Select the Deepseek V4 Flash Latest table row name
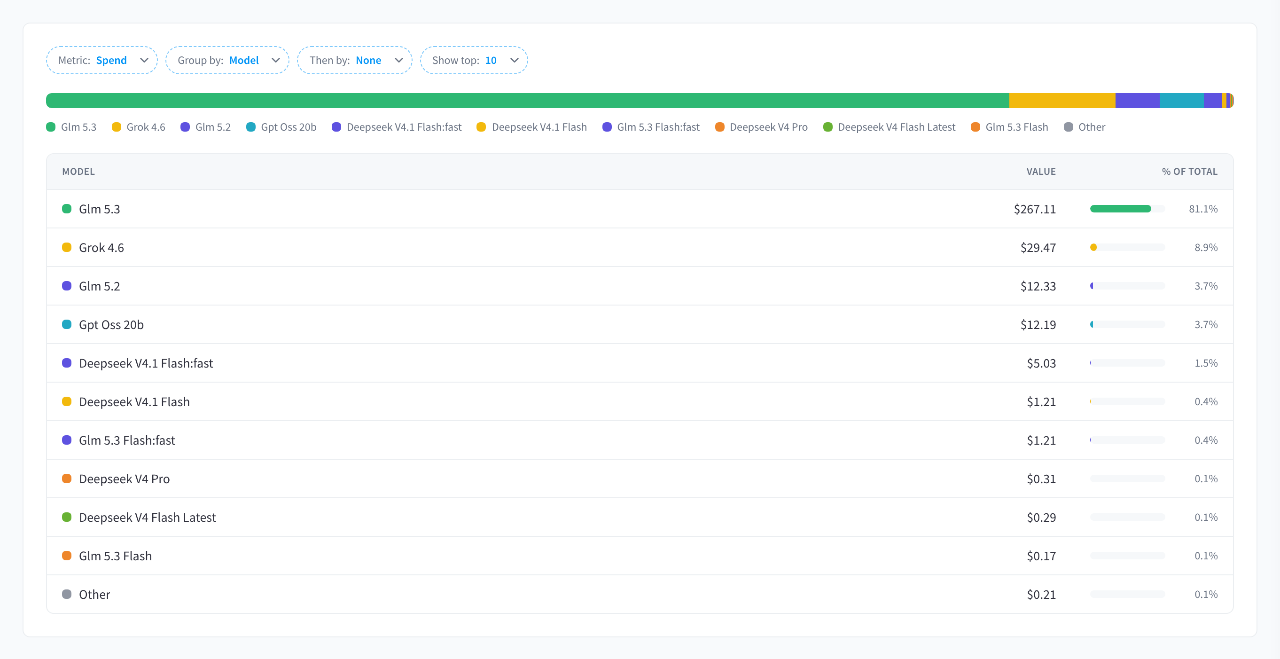The image size is (1280, 659). coord(148,517)
